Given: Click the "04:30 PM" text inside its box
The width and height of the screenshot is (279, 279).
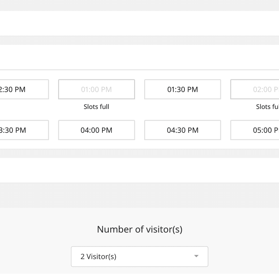Looking at the screenshot, I should pos(183,130).
